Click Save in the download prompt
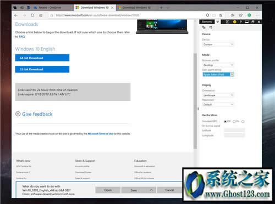The image size is (275, 204). pyautogui.click(x=134, y=190)
